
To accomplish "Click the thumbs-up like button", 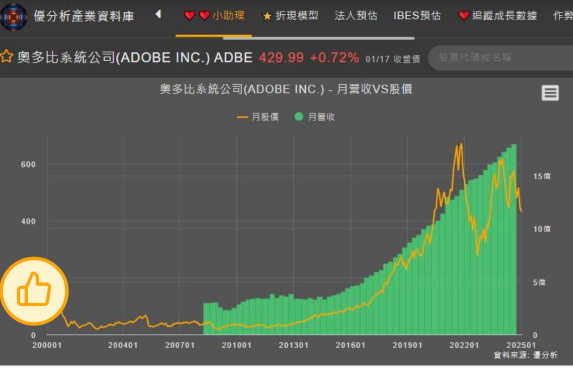I will 34,291.
